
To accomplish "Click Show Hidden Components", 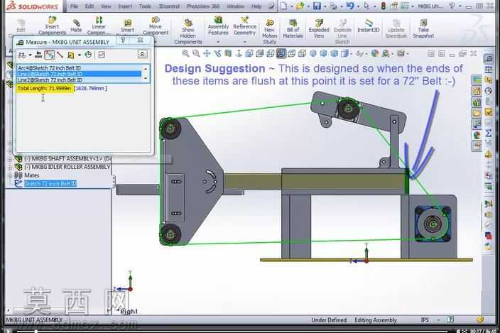I will [187, 31].
